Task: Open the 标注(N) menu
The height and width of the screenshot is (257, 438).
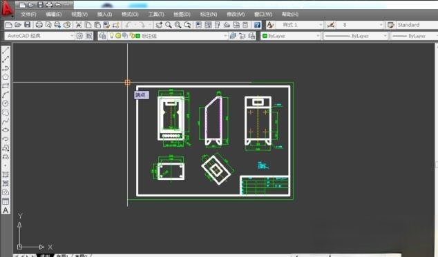Action: point(209,14)
